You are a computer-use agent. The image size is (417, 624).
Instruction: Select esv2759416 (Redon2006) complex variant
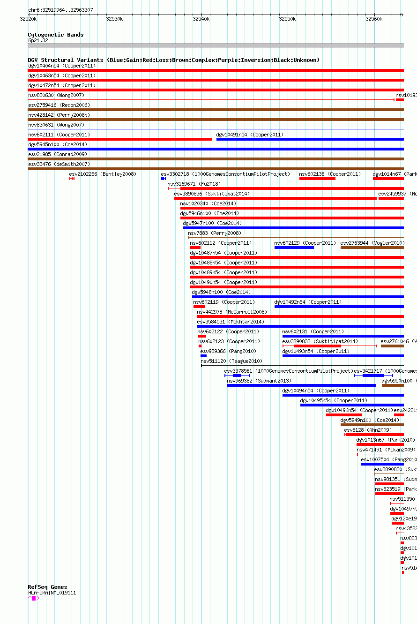216,110
